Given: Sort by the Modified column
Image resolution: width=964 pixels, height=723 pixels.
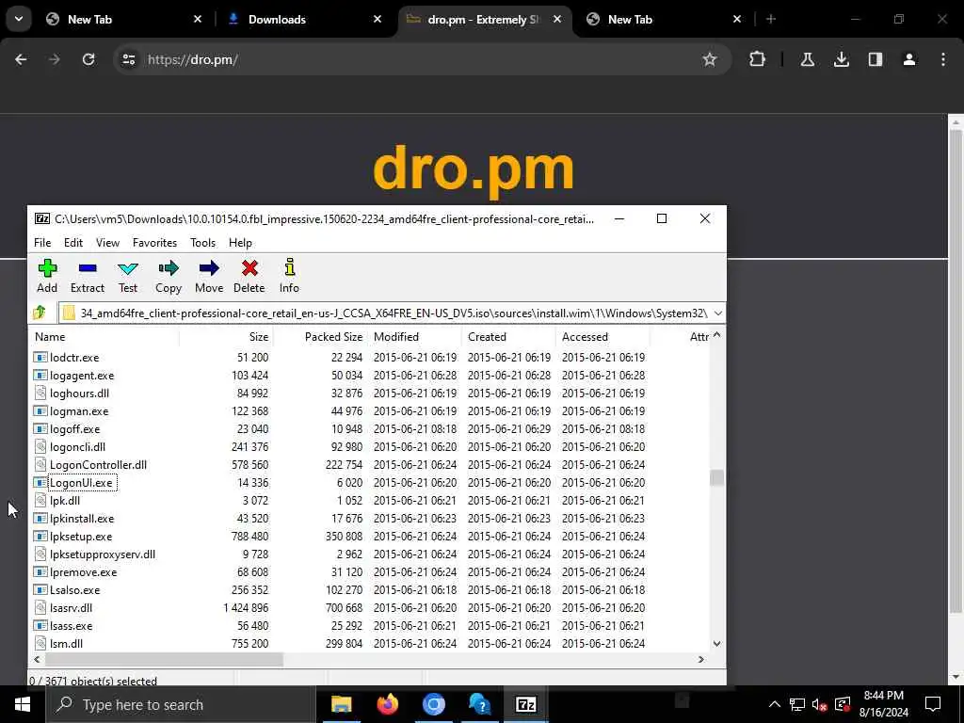Looking at the screenshot, I should pos(414,337).
